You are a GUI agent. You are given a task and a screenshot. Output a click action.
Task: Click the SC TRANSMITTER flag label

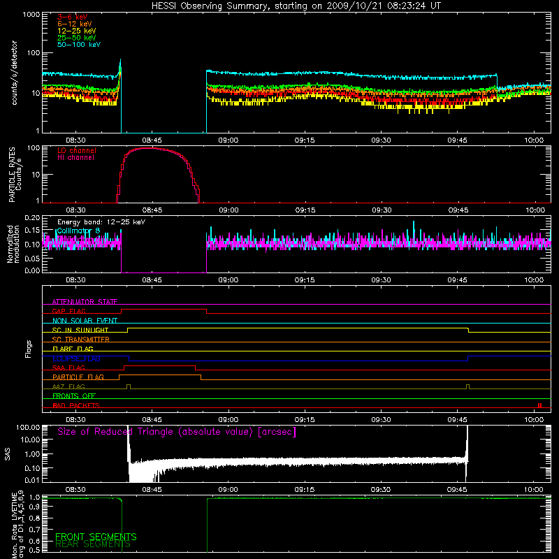pos(80,340)
